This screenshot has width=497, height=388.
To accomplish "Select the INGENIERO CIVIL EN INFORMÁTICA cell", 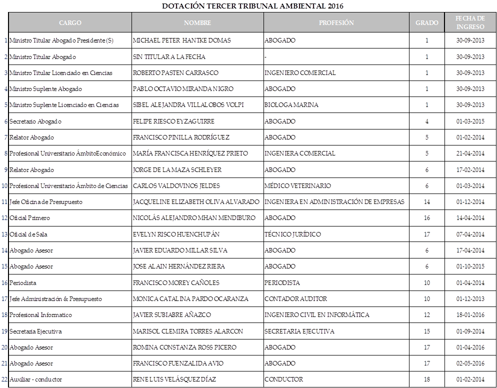I will pyautogui.click(x=317, y=315).
